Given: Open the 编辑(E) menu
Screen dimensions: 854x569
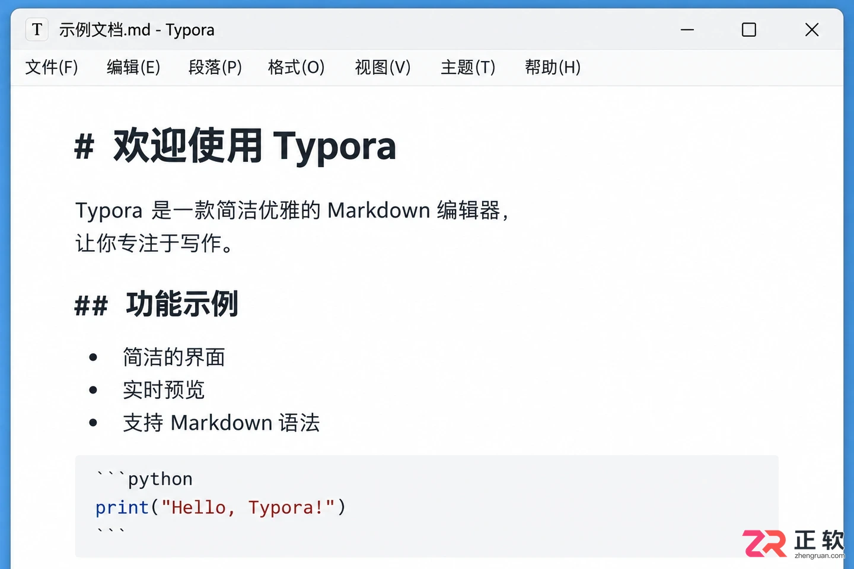Looking at the screenshot, I should pyautogui.click(x=133, y=68).
